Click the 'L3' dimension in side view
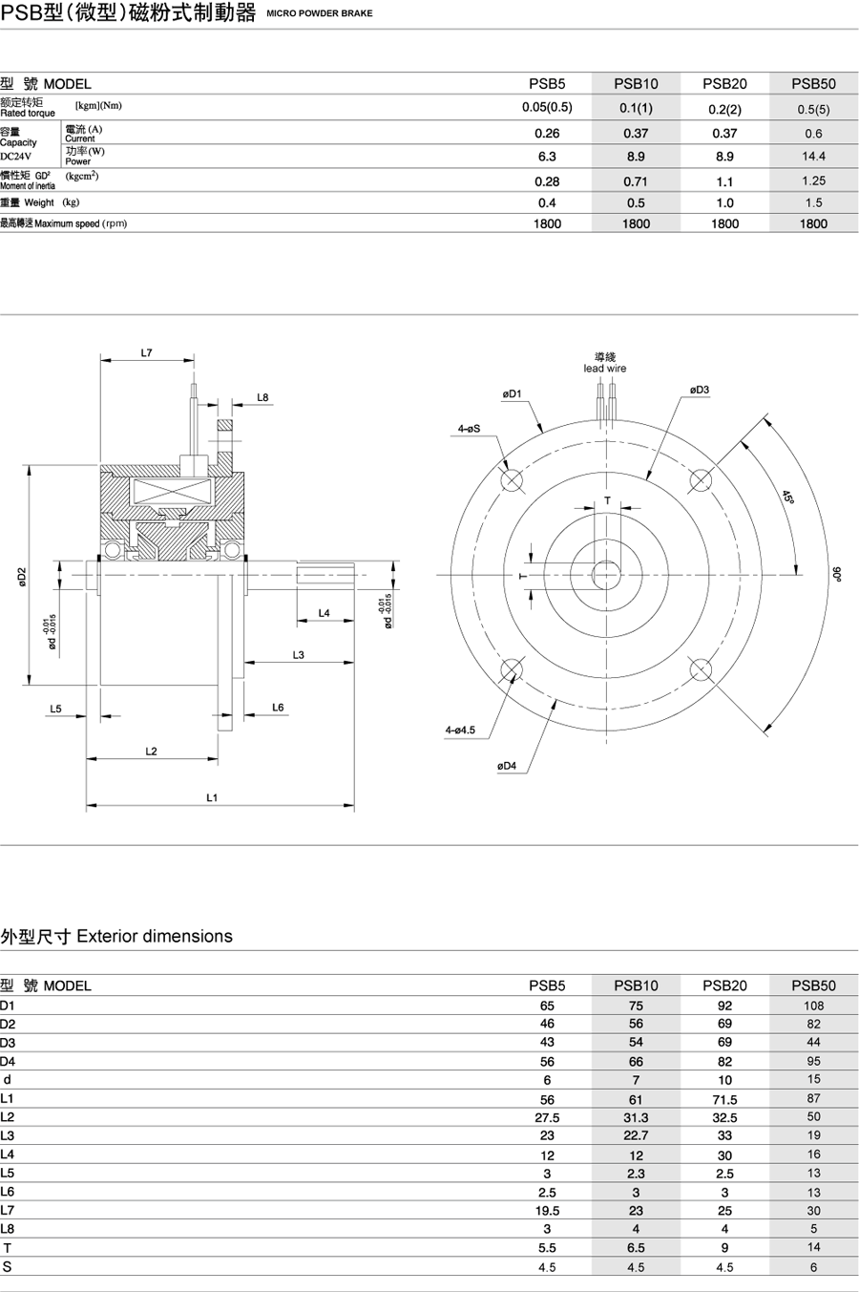 [x=299, y=655]
